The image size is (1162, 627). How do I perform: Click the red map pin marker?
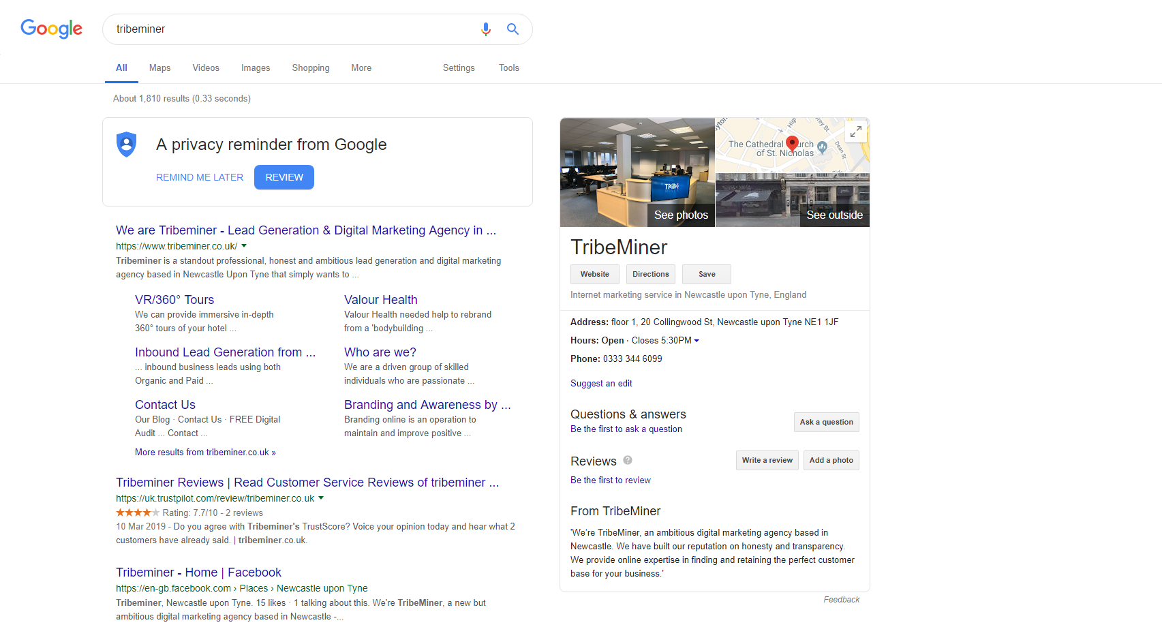pos(792,144)
